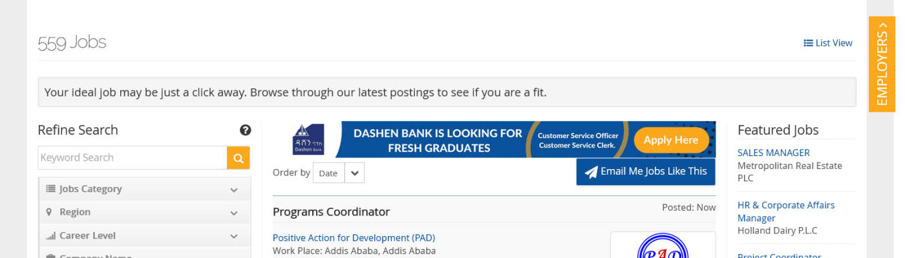Open the Employers side tab
Image resolution: width=905 pixels, height=258 pixels.
click(882, 64)
